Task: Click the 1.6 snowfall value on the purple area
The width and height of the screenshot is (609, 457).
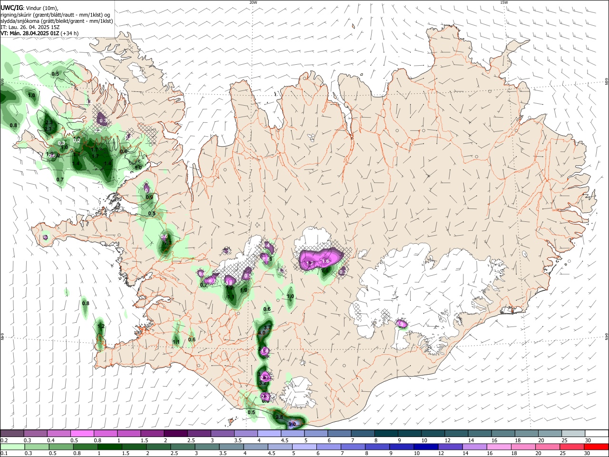Action: [326, 261]
